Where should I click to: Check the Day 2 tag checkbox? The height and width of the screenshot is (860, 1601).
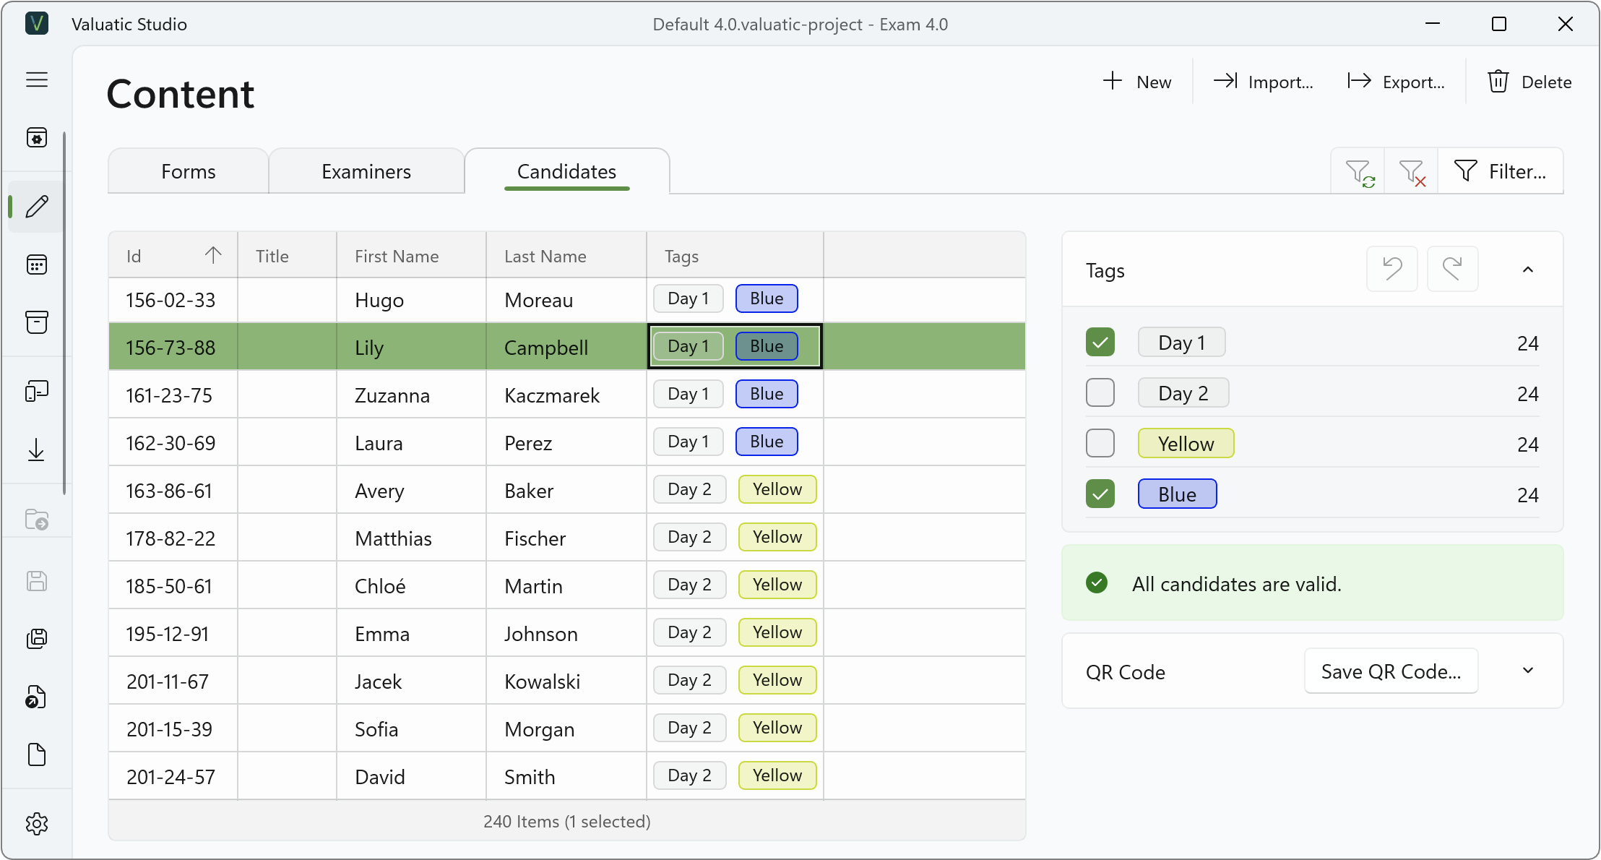click(x=1100, y=393)
